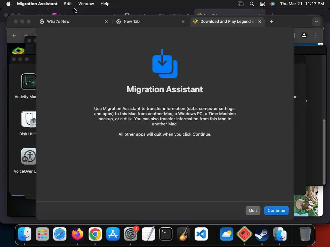Click the 'All other apps will quit' notice
Viewport: 330px width, 247px height.
click(x=165, y=134)
